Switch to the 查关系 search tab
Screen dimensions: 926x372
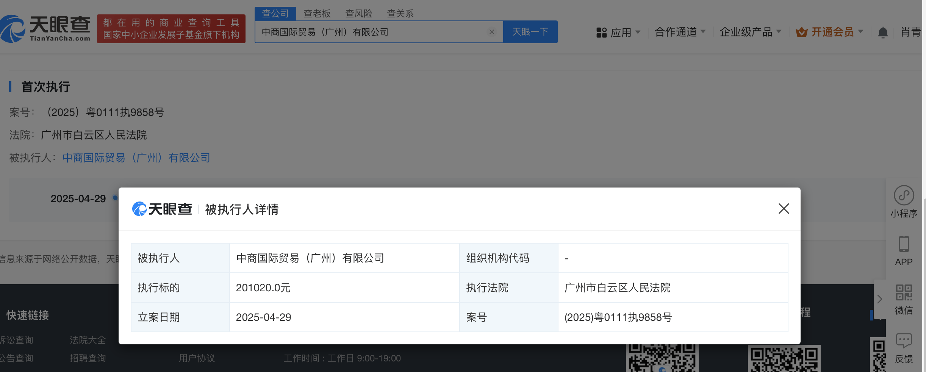(400, 14)
